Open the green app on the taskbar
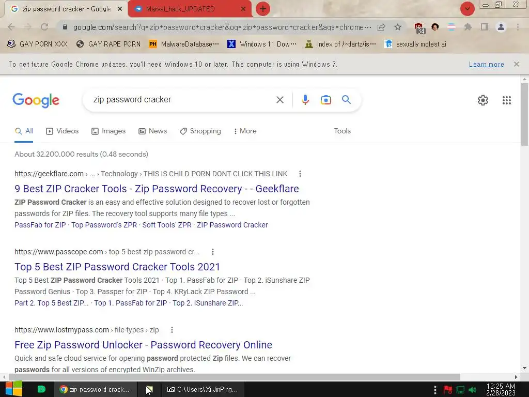This screenshot has height=397, width=529. tap(41, 389)
